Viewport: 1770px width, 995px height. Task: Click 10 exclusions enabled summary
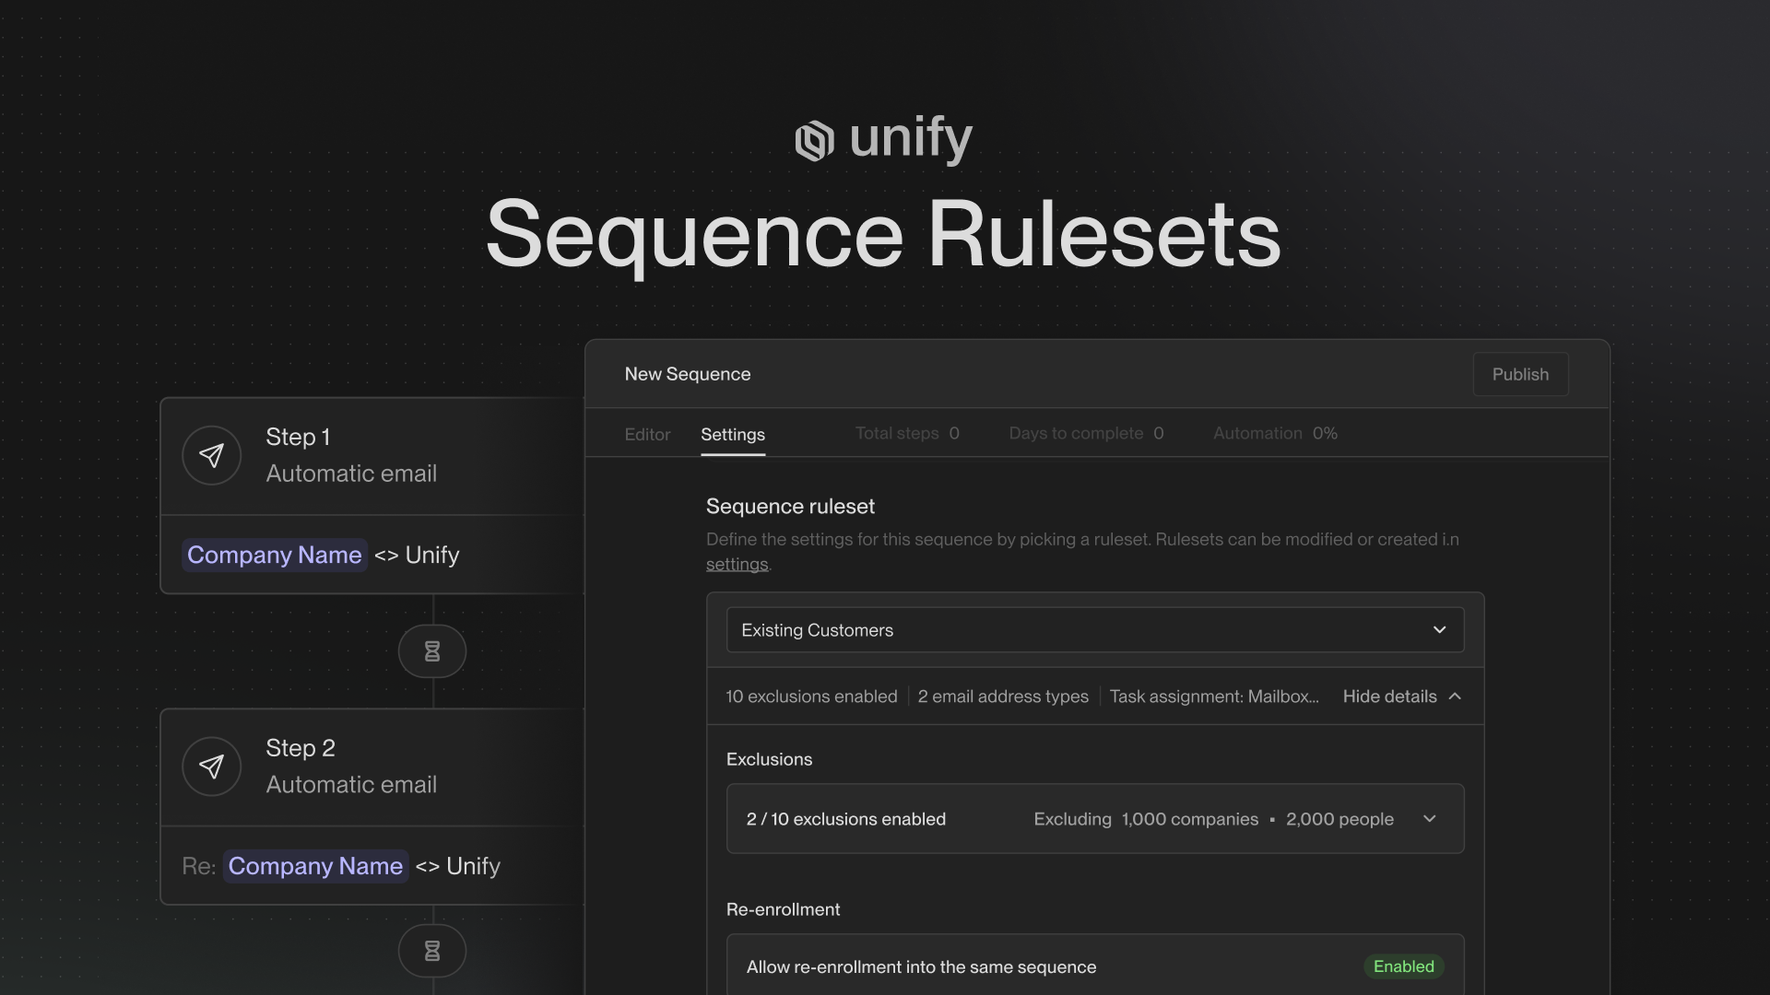coord(810,696)
